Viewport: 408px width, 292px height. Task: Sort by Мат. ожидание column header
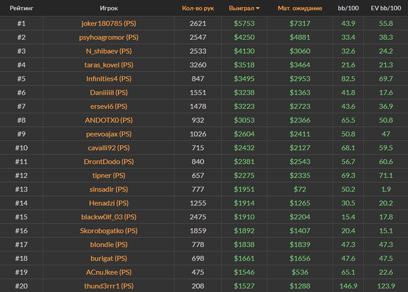[x=300, y=9]
